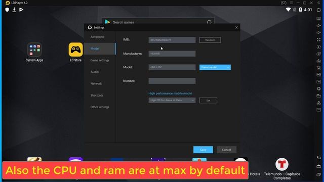The image size is (324, 182).
Task: Open keyboard mapping icon in sidebar
Action: (318, 19)
